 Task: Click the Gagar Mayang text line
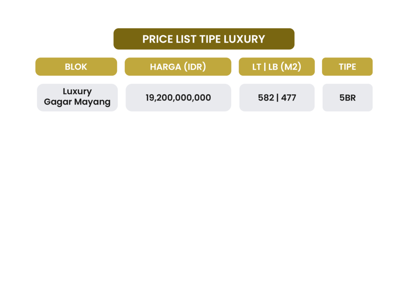pyautogui.click(x=77, y=102)
